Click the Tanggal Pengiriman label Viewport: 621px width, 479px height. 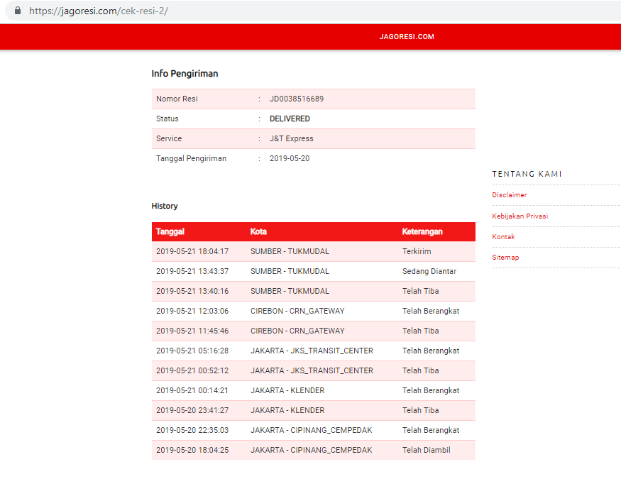click(192, 158)
